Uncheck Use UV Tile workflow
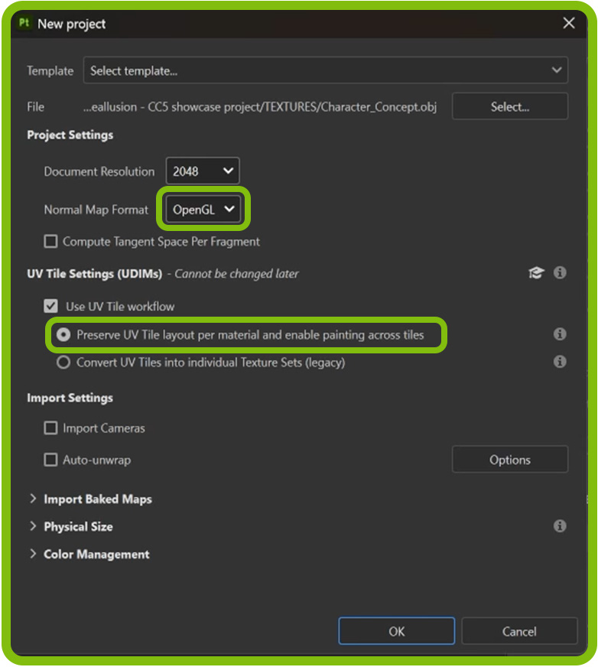Viewport: 598px width, 667px height. click(51, 306)
